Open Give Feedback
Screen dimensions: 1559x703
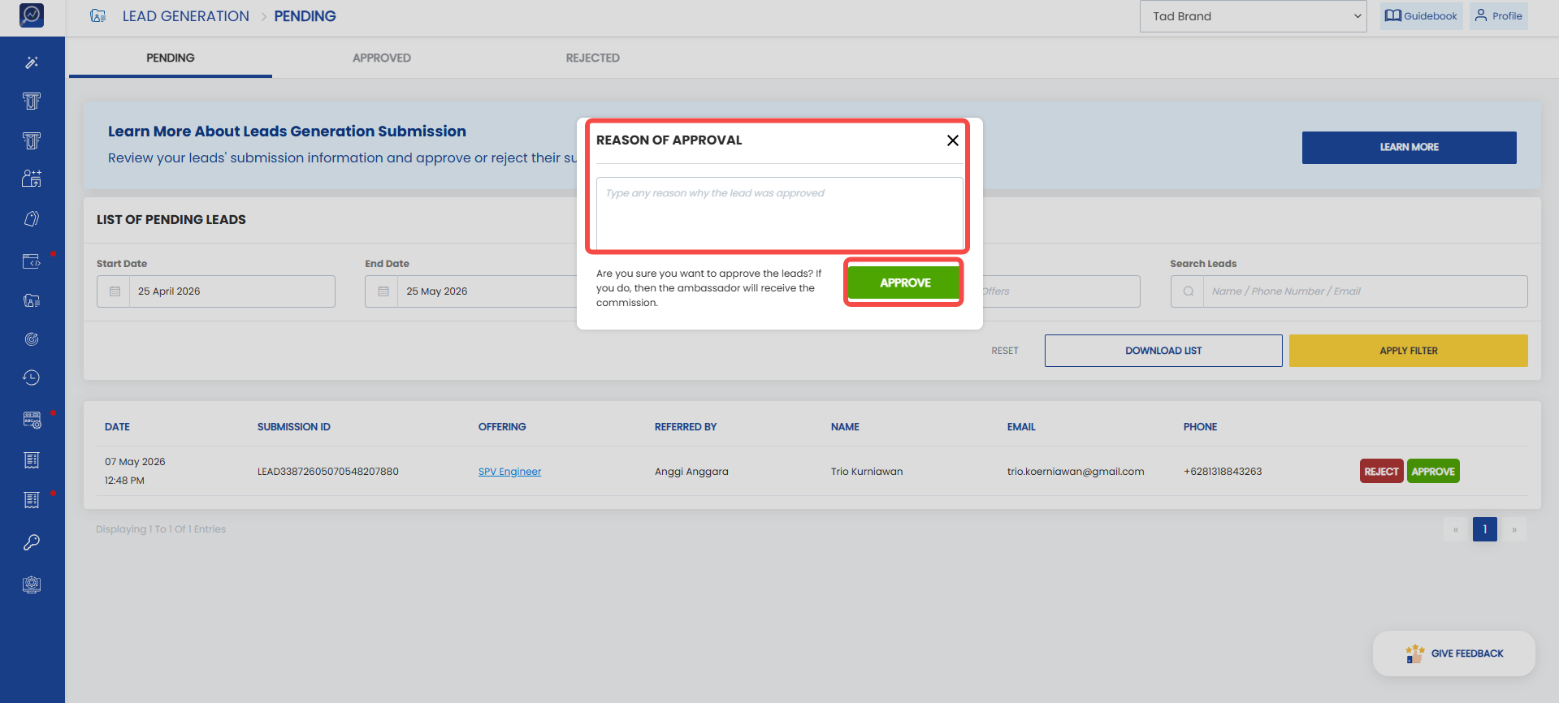(x=1454, y=653)
